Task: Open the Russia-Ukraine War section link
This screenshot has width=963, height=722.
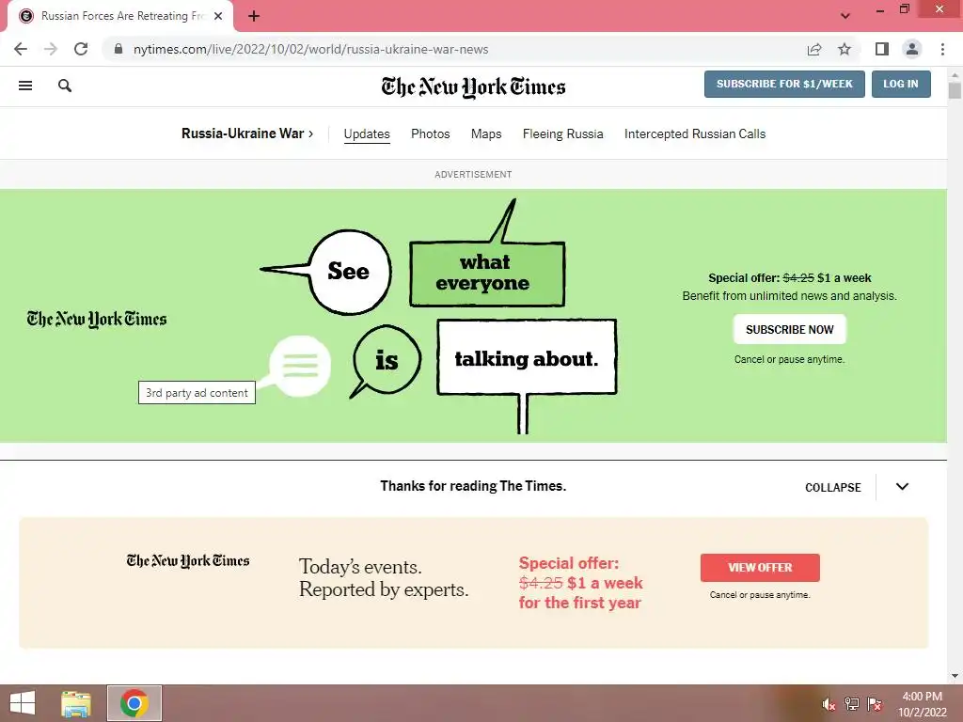Action: point(247,133)
